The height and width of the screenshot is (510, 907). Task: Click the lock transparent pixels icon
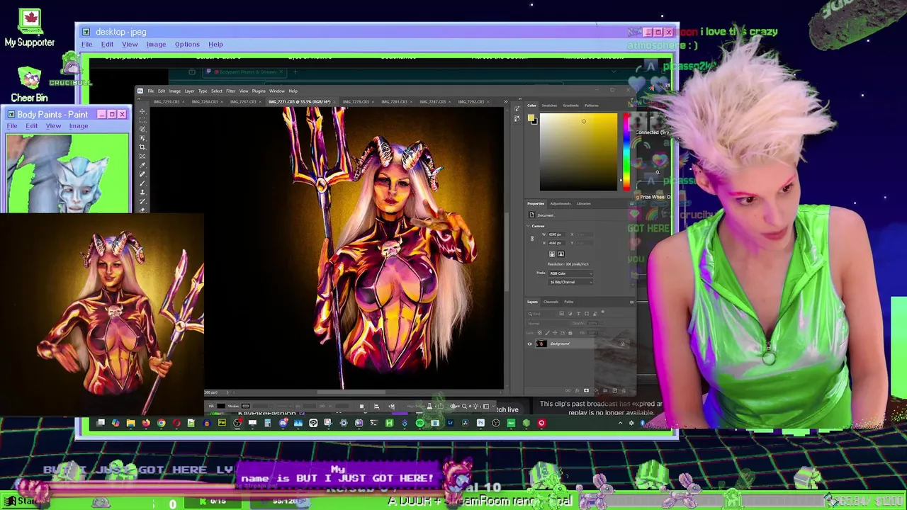pyautogui.click(x=540, y=332)
